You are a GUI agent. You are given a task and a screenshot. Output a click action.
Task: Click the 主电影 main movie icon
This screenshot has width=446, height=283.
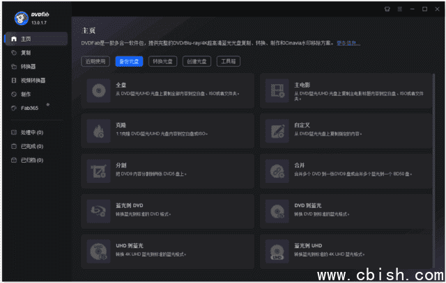pos(277,91)
